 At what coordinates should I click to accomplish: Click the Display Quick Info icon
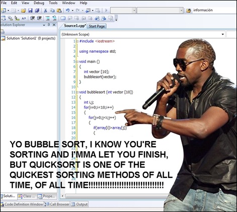tap(17, 18)
